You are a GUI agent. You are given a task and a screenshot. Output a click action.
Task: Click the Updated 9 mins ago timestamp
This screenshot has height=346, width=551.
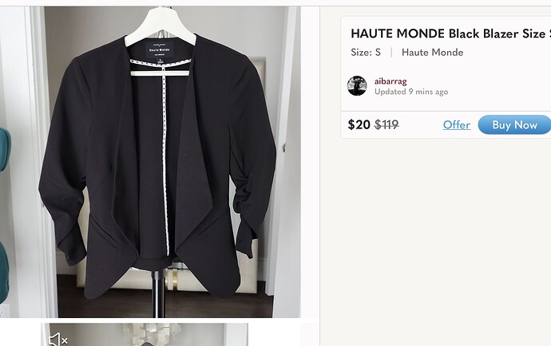tap(411, 92)
